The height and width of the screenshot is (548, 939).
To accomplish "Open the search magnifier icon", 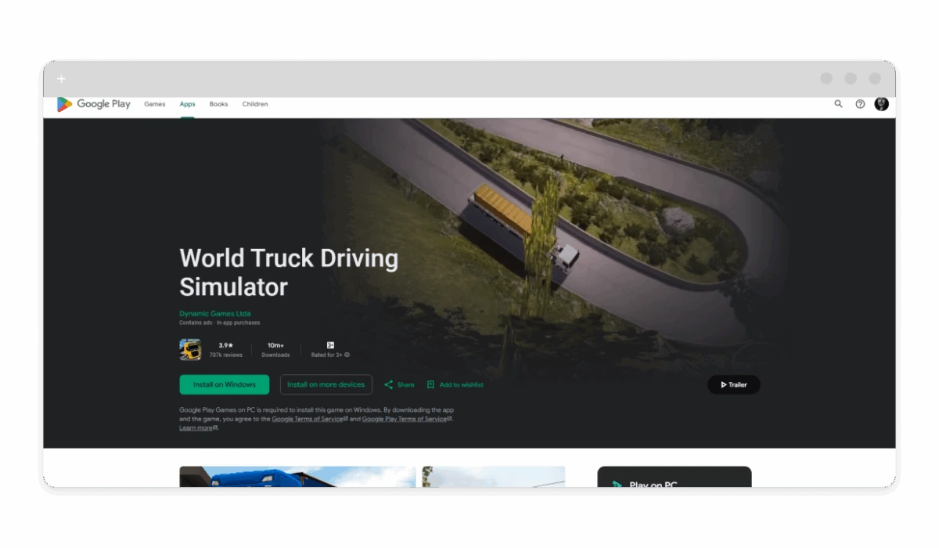I will [838, 104].
